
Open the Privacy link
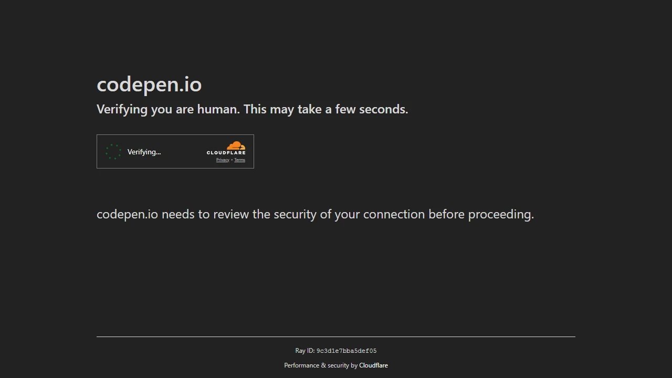coord(223,160)
